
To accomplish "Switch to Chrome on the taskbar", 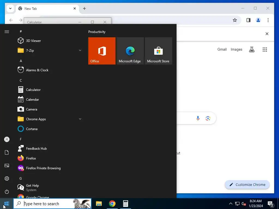I will pos(112,204).
